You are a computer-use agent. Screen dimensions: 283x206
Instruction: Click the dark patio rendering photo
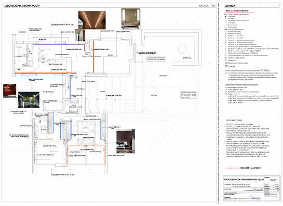click(29, 100)
